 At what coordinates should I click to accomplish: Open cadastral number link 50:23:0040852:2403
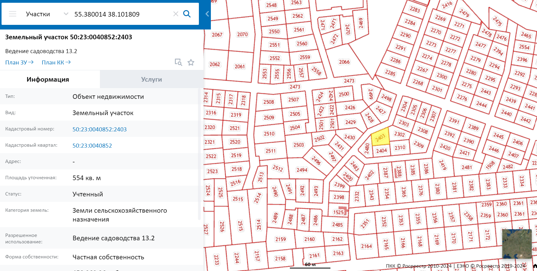point(99,130)
